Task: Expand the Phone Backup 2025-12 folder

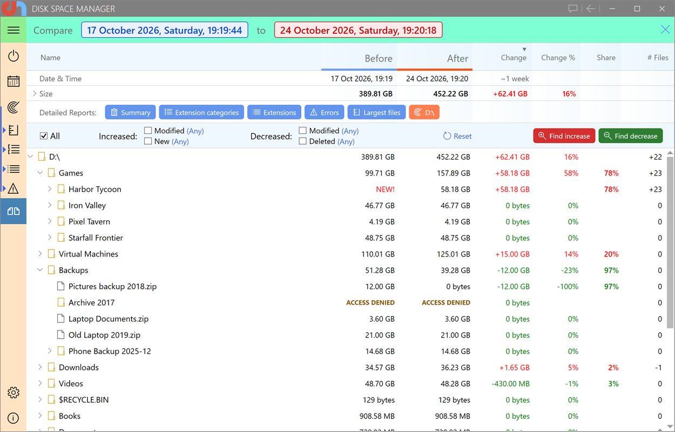Action: tap(50, 351)
